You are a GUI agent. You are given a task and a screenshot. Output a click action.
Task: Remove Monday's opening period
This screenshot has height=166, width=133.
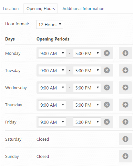107,53
